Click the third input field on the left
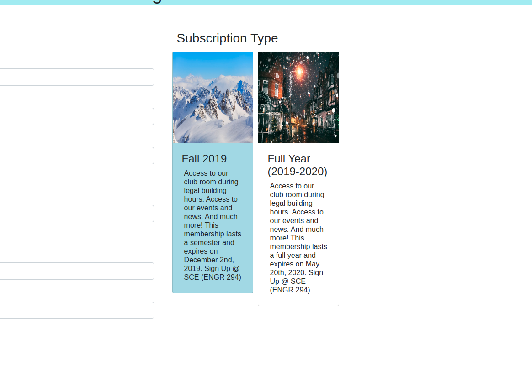Screen dimensions: 532x386 coord(77,156)
